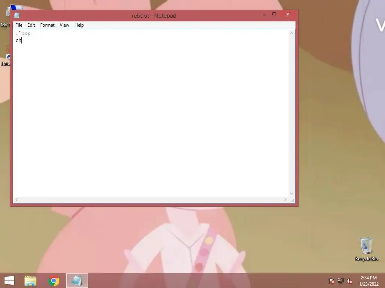Open the Action Center flag icon
Image resolution: width=385 pixels, height=288 pixels.
click(x=331, y=280)
